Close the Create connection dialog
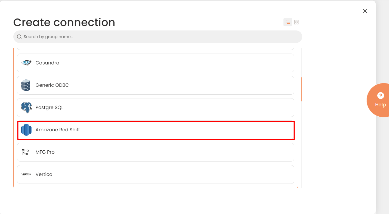The image size is (389, 214). [365, 11]
